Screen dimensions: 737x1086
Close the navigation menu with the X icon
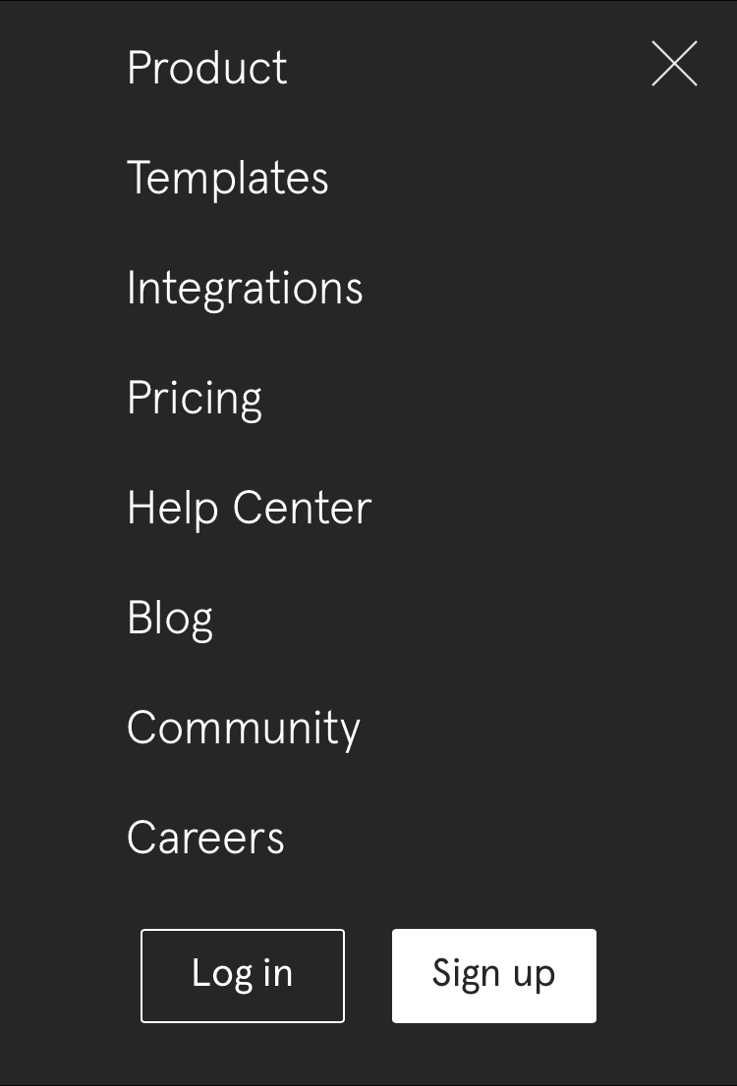click(674, 64)
